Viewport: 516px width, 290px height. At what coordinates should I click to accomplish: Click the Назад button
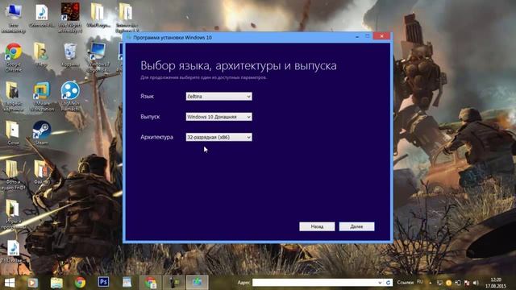(317, 226)
